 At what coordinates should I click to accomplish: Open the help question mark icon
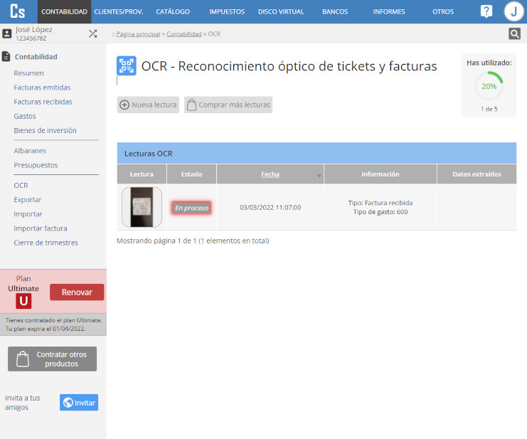point(486,11)
